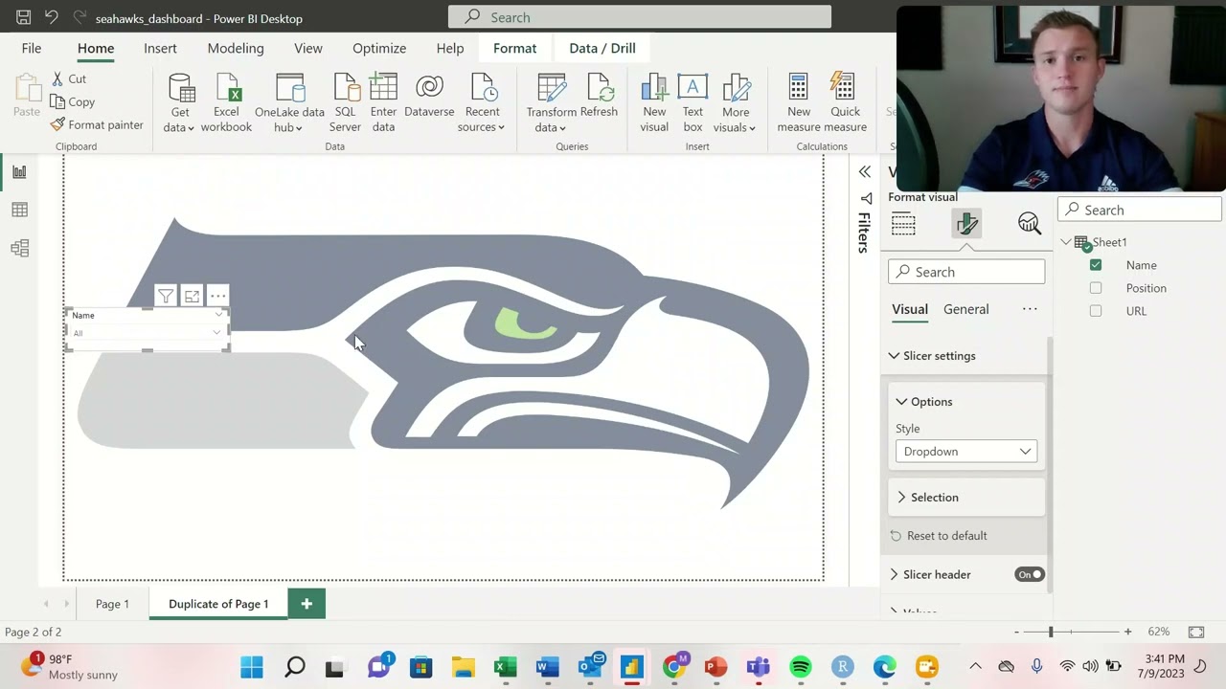
Task: Open Spotify from the taskbar
Action: [x=801, y=667]
